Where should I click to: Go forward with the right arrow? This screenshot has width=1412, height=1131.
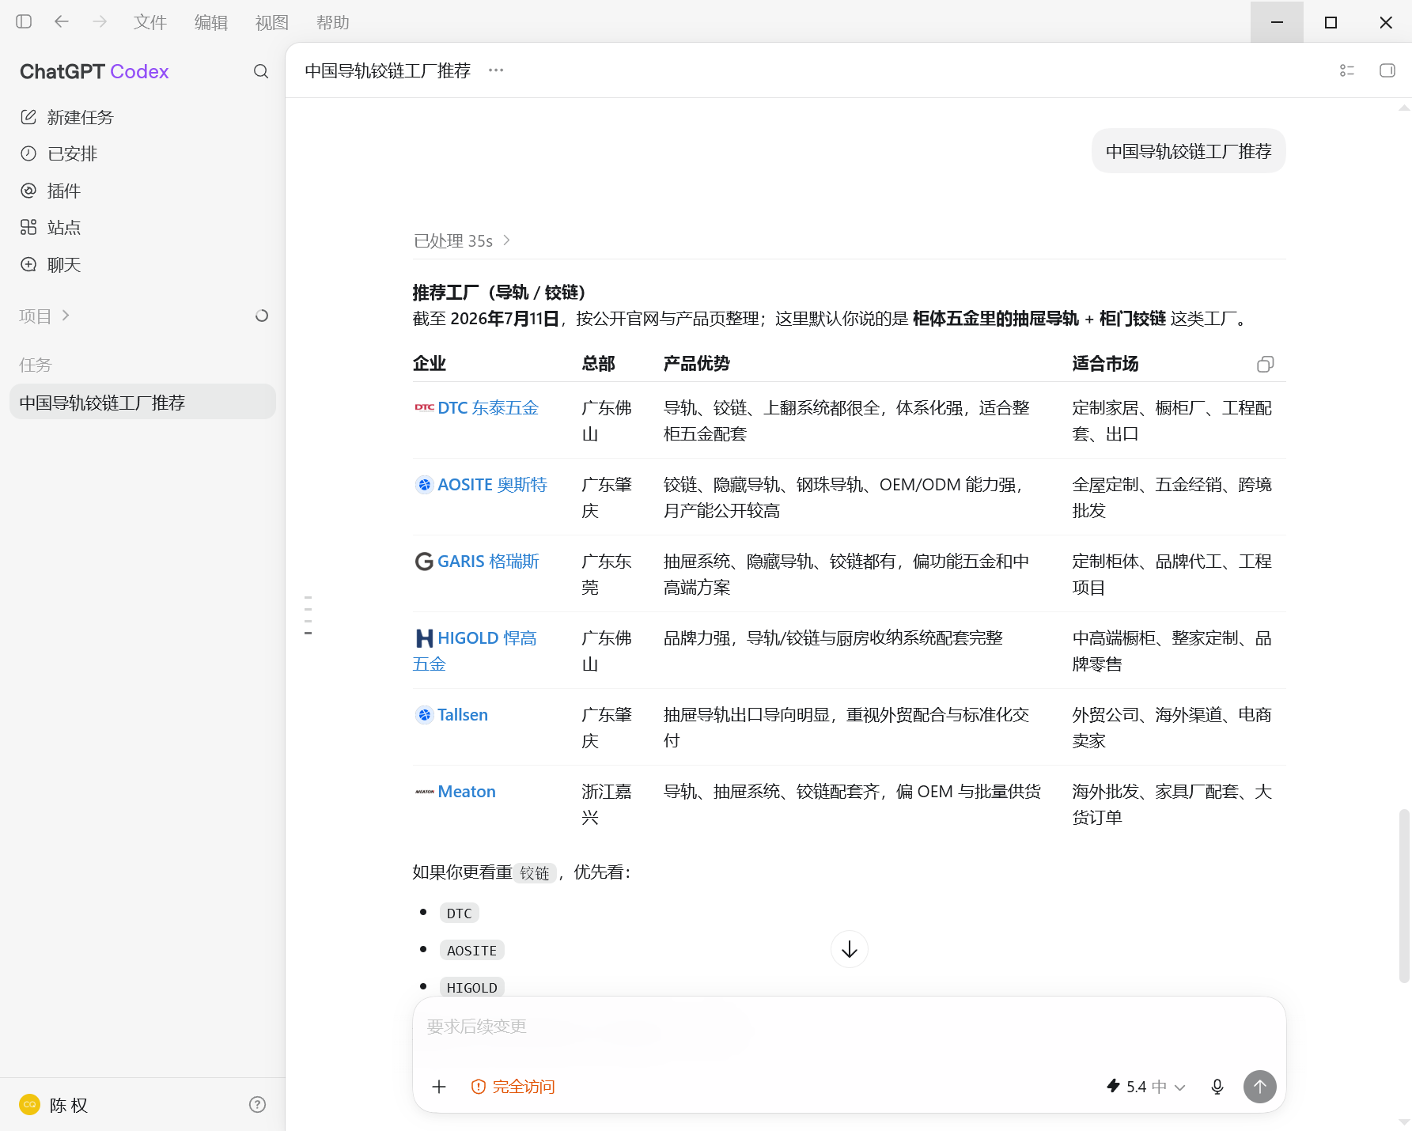(100, 22)
